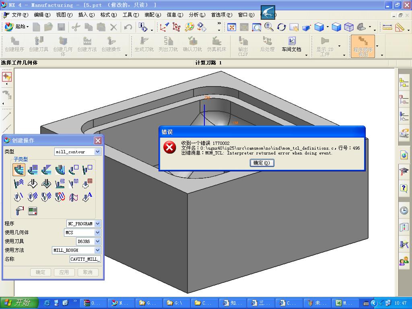Open the 使用几何体 MCS dropdown
The width and height of the screenshot is (412, 309).
(97, 233)
